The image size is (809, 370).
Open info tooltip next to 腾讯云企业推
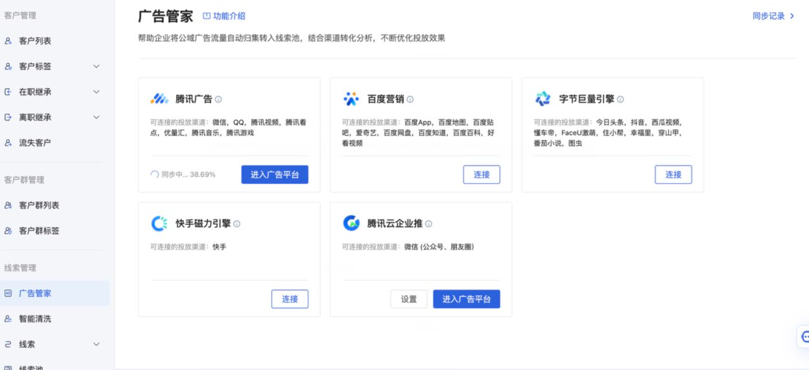click(429, 224)
